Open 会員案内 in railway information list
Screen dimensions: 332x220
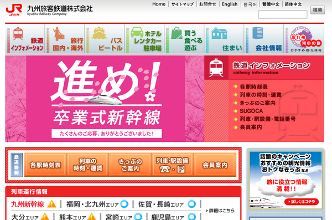tap(251, 127)
